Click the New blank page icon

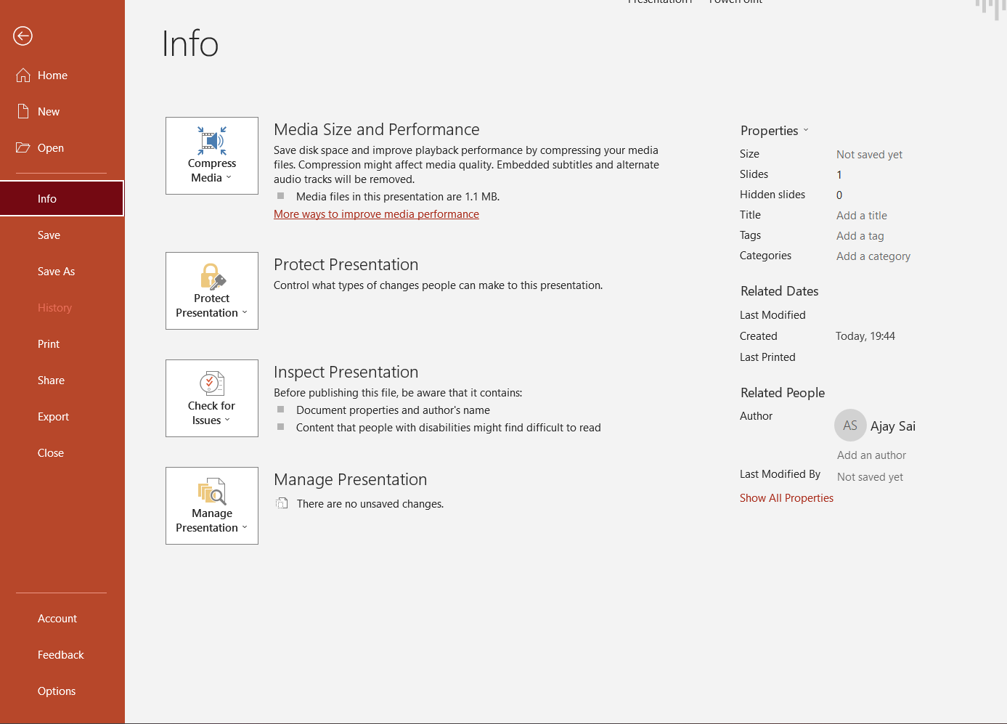pyautogui.click(x=23, y=111)
